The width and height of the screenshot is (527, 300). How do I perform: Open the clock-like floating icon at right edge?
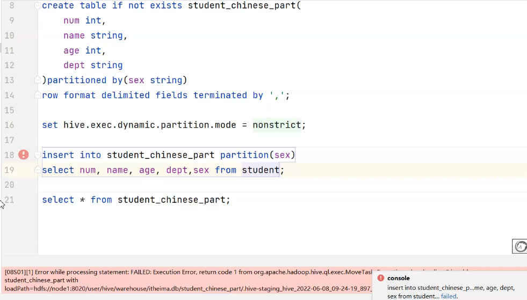[520, 246]
